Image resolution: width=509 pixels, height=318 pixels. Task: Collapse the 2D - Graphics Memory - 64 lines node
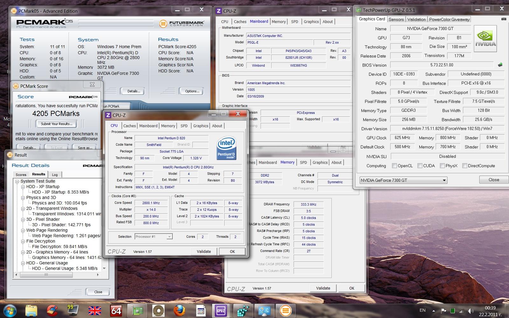(x=23, y=252)
